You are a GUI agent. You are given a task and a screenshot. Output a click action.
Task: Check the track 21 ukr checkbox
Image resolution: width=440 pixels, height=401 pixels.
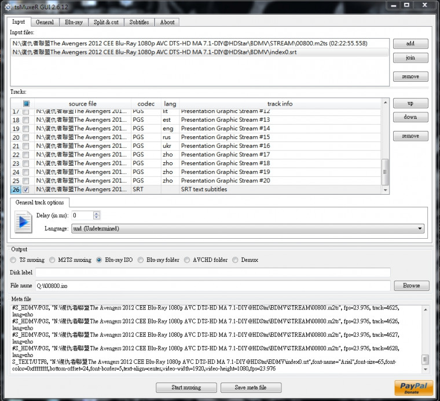tap(26, 146)
